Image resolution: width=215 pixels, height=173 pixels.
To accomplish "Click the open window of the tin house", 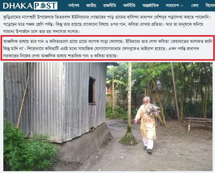I will 92,90.
